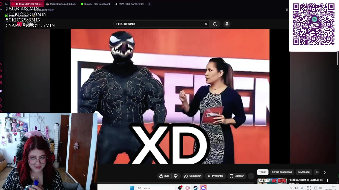Open Steam from the taskbar
Screen dimensions: 339x190
point(195,188)
